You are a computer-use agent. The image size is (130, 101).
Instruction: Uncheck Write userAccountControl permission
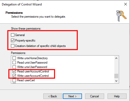point(14,76)
